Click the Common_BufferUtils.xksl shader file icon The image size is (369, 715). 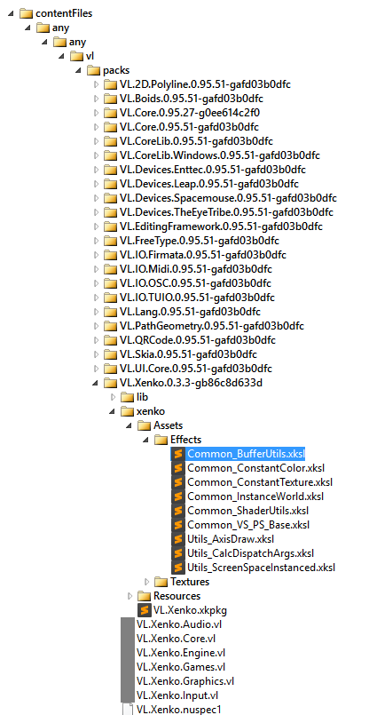(178, 454)
